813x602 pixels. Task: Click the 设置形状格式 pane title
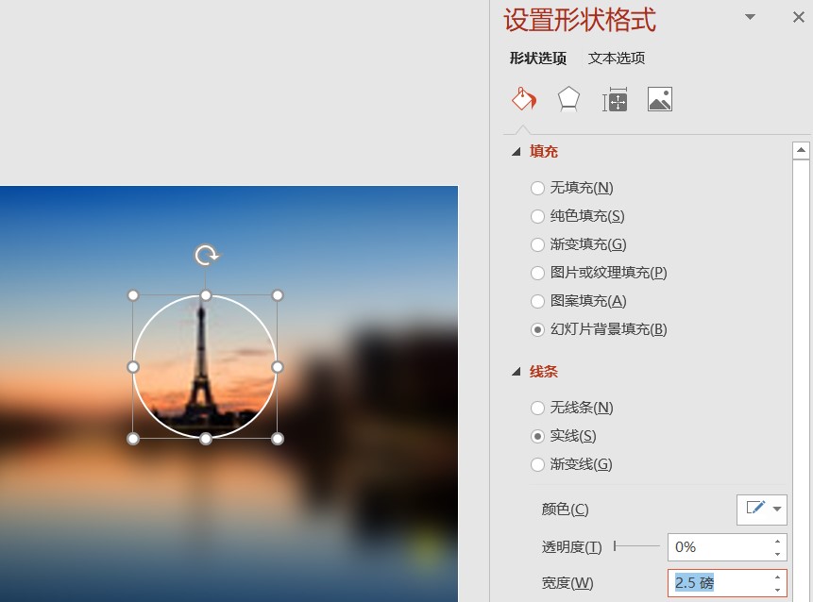(x=580, y=20)
